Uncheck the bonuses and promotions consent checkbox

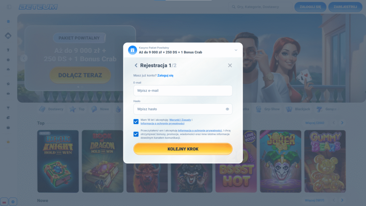pos(136,134)
